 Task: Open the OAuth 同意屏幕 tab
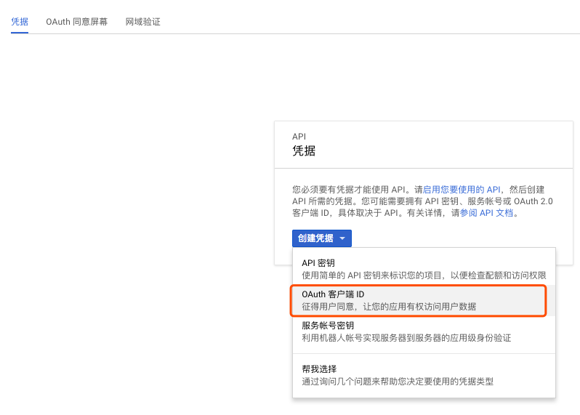tap(76, 22)
